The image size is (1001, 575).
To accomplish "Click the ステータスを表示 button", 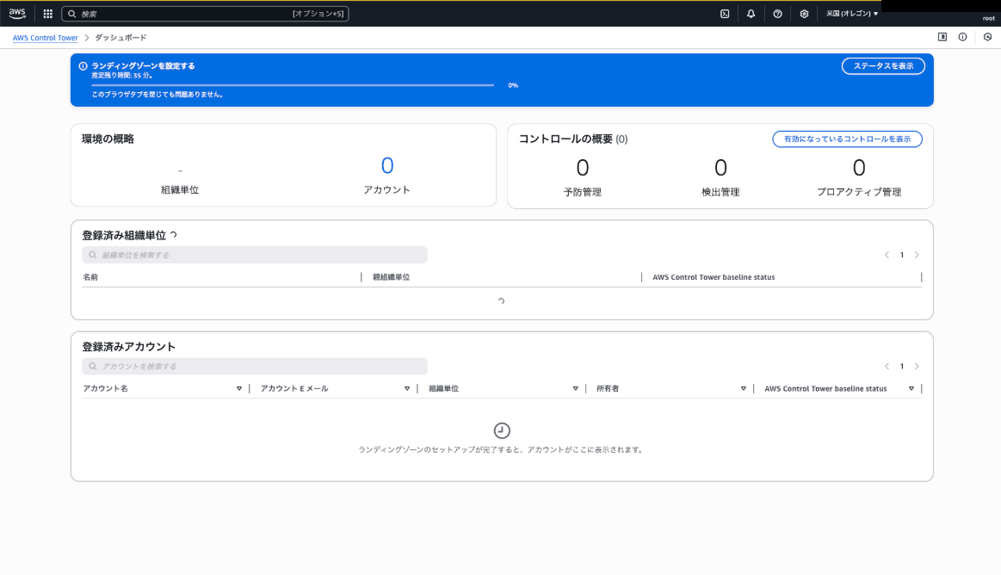I will click(883, 65).
